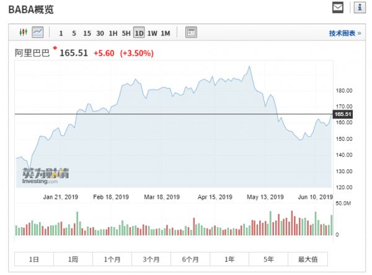The height and width of the screenshot is (275, 372).
Task: Show the 1年 time range
Action: point(229,259)
